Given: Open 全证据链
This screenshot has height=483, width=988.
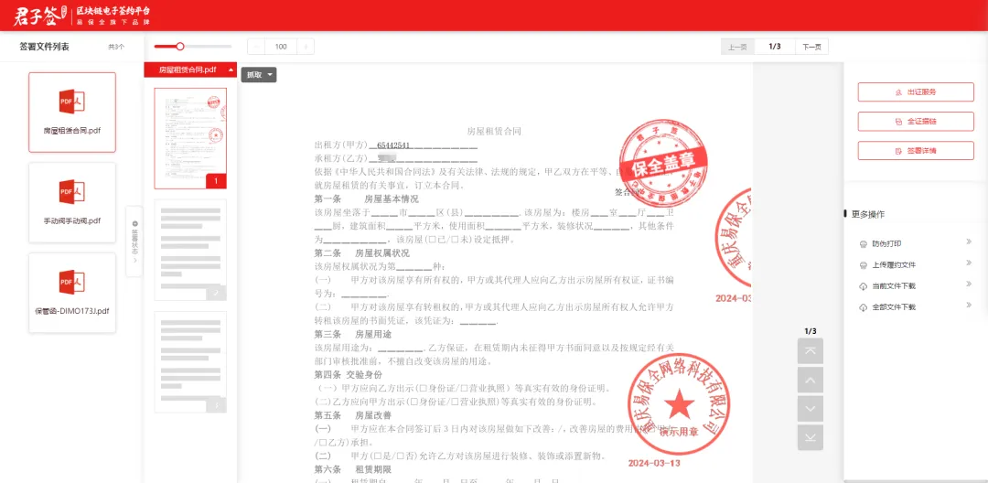Looking at the screenshot, I should pyautogui.click(x=916, y=122).
